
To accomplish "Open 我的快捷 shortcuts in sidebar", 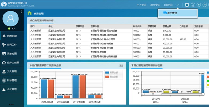I will (x=11, y=36).
